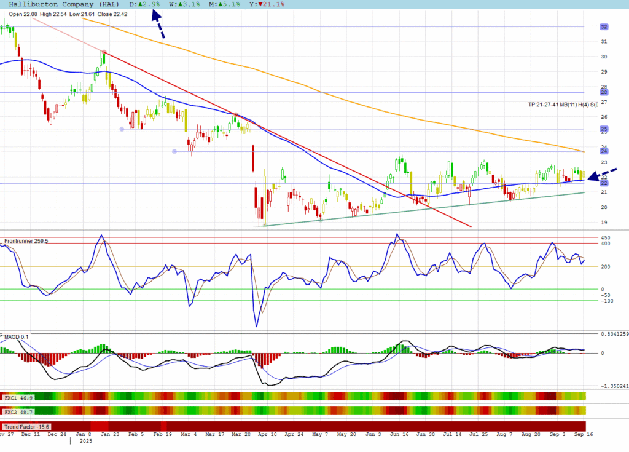Click the Mar 28 date label
Screen dimensions: 629x452
(x=241, y=434)
